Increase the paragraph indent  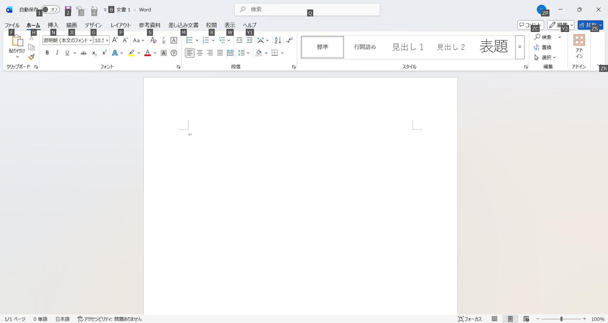click(250, 40)
